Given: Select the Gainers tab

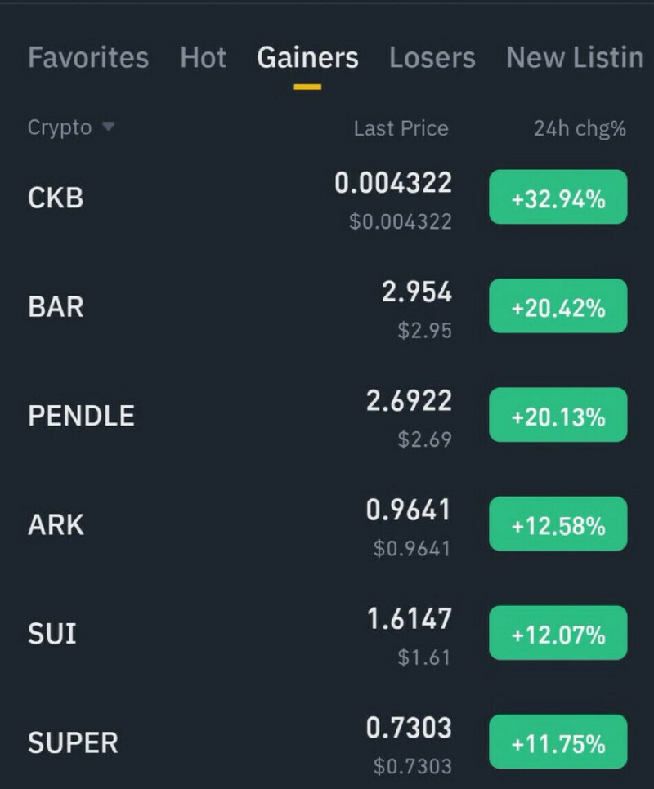Looking at the screenshot, I should click(x=307, y=58).
